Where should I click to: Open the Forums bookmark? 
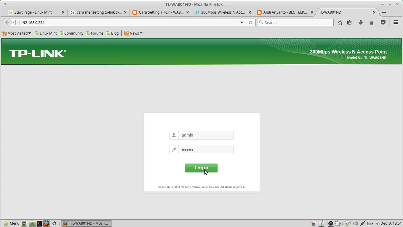[95, 33]
